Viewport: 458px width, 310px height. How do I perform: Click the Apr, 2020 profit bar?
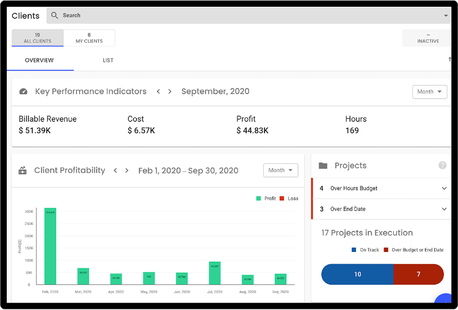pos(116,279)
